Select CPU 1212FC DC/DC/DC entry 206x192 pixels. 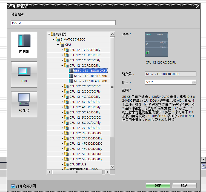(86, 133)
